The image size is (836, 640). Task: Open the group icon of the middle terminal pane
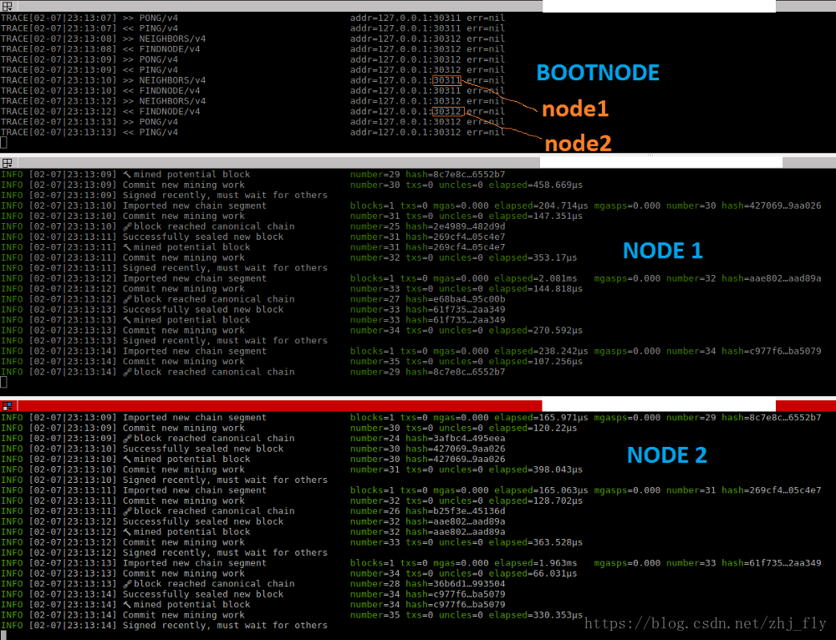point(7,163)
